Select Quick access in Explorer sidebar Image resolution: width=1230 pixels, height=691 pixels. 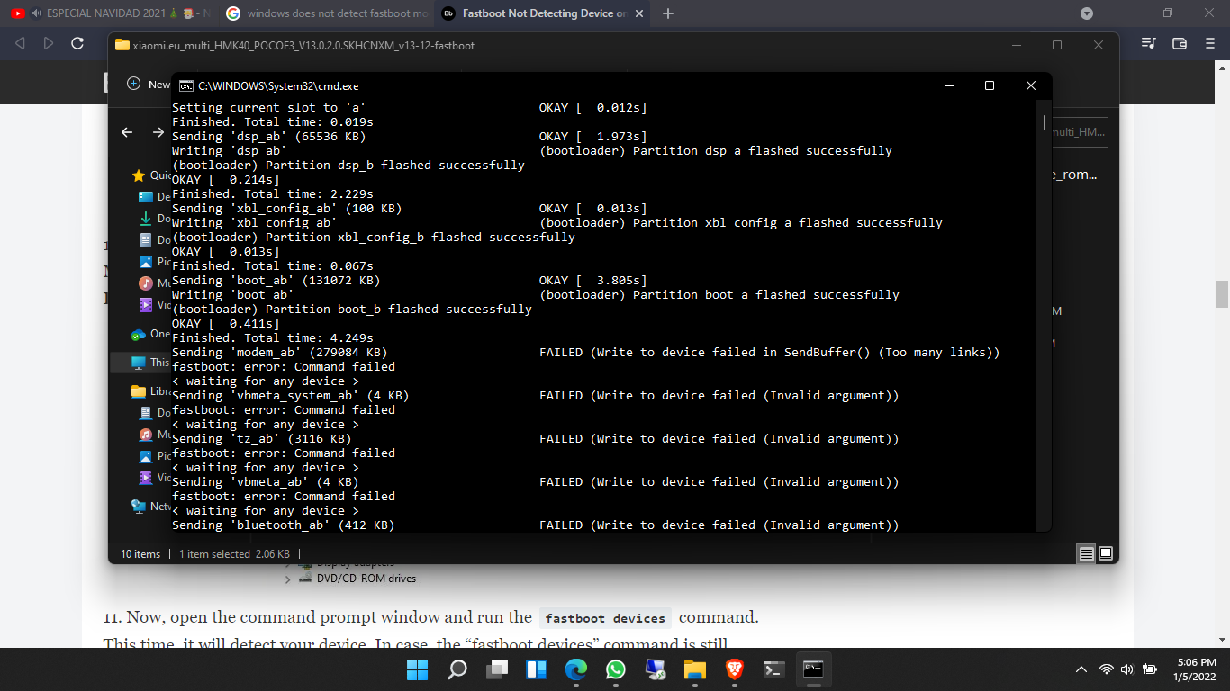(x=151, y=175)
